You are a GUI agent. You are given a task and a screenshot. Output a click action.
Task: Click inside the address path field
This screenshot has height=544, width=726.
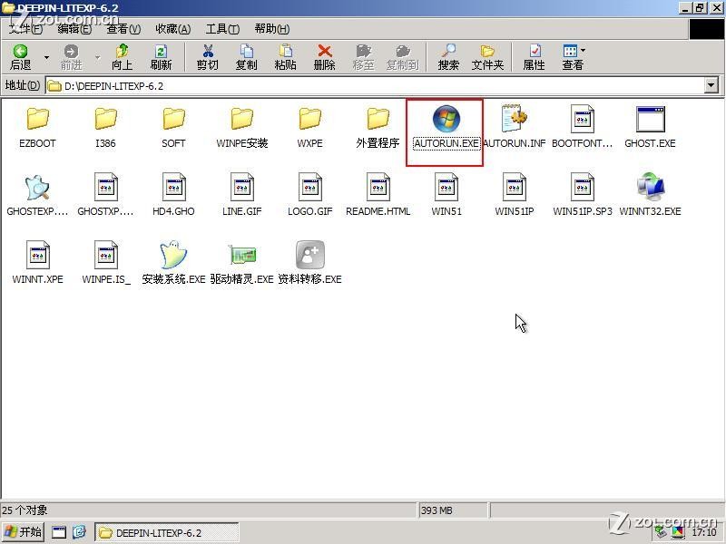(363, 85)
